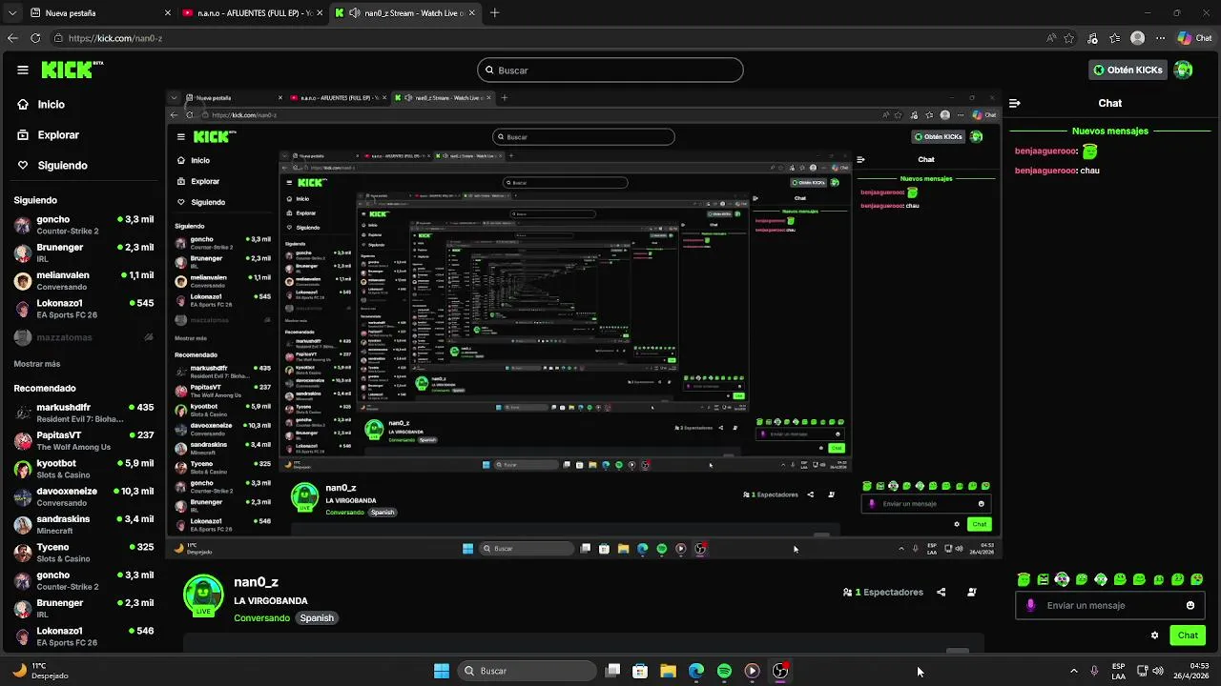This screenshot has height=686, width=1221.
Task: Click benjaaguerooo username on chau message
Action: coord(1045,171)
